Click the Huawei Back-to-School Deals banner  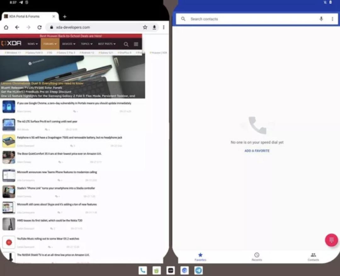coord(71,36)
